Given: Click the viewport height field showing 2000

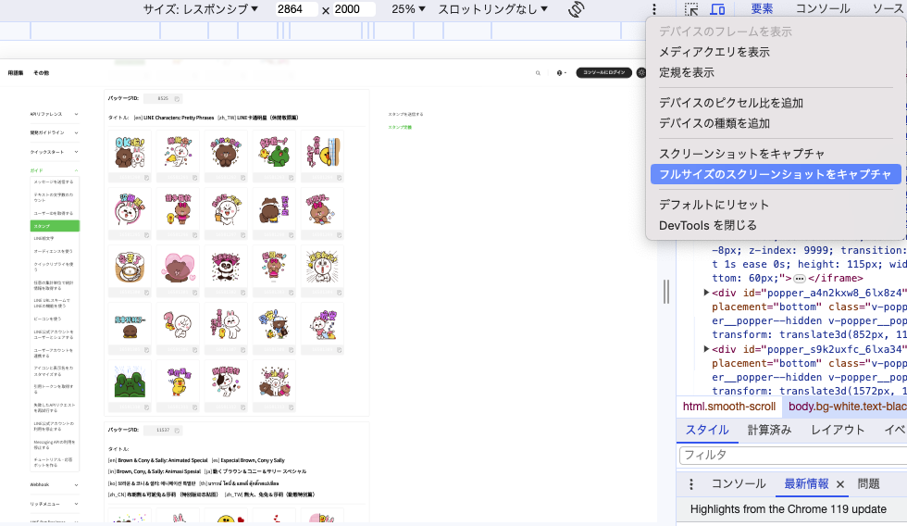Looking at the screenshot, I should (x=354, y=9).
